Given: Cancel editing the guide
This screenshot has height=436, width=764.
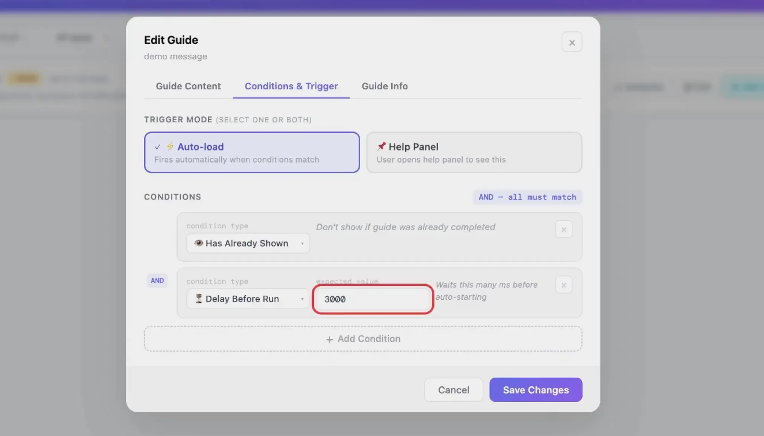Looking at the screenshot, I should [x=454, y=390].
